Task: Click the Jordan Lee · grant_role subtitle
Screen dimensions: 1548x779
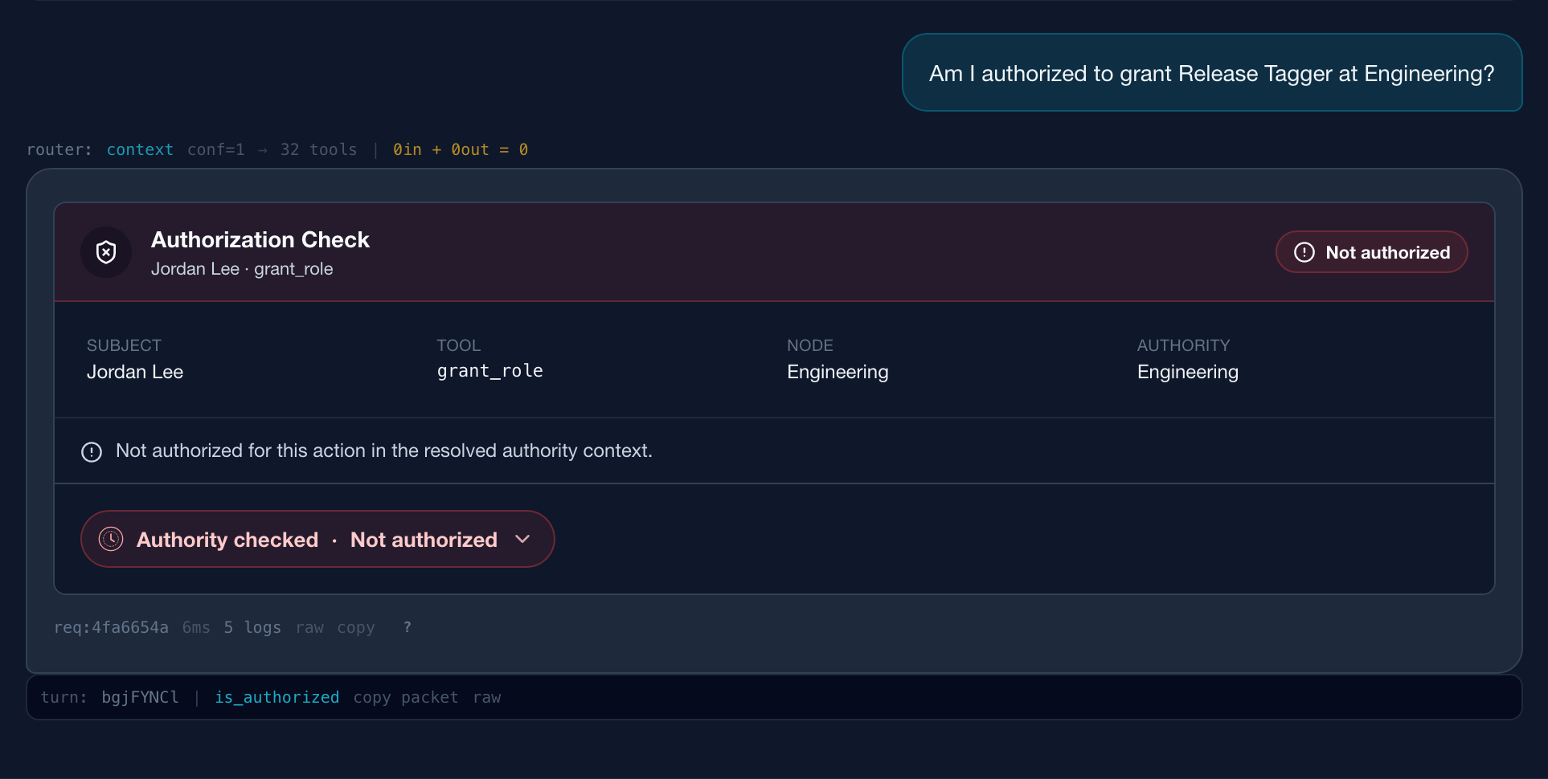Action: tap(242, 269)
